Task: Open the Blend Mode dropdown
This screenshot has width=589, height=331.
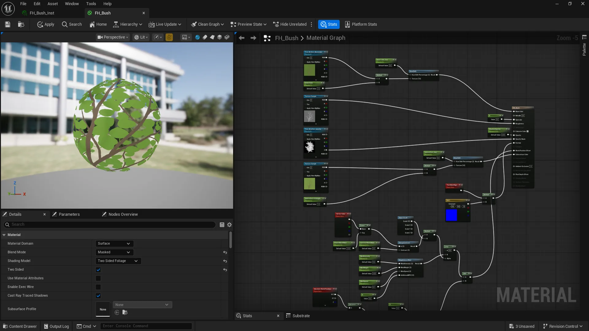Action: (x=114, y=252)
